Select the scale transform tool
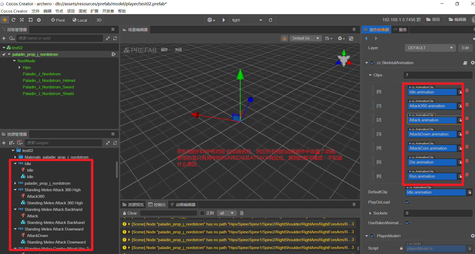Screen dimensions: 475x254 tap(22, 20)
